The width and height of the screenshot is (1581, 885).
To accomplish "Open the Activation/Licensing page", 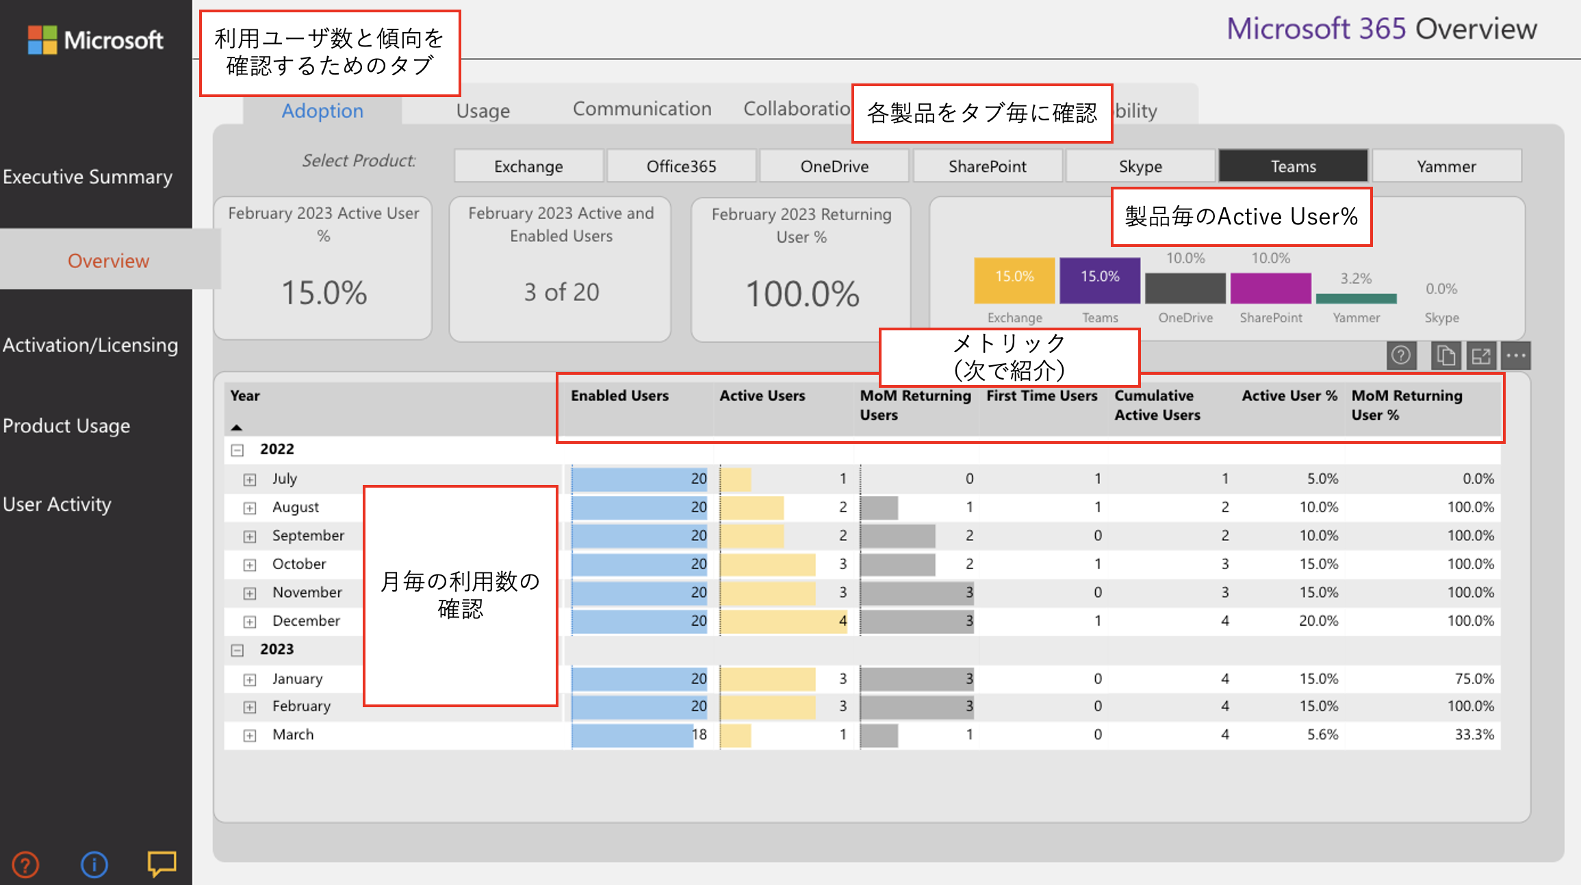I will coord(90,345).
